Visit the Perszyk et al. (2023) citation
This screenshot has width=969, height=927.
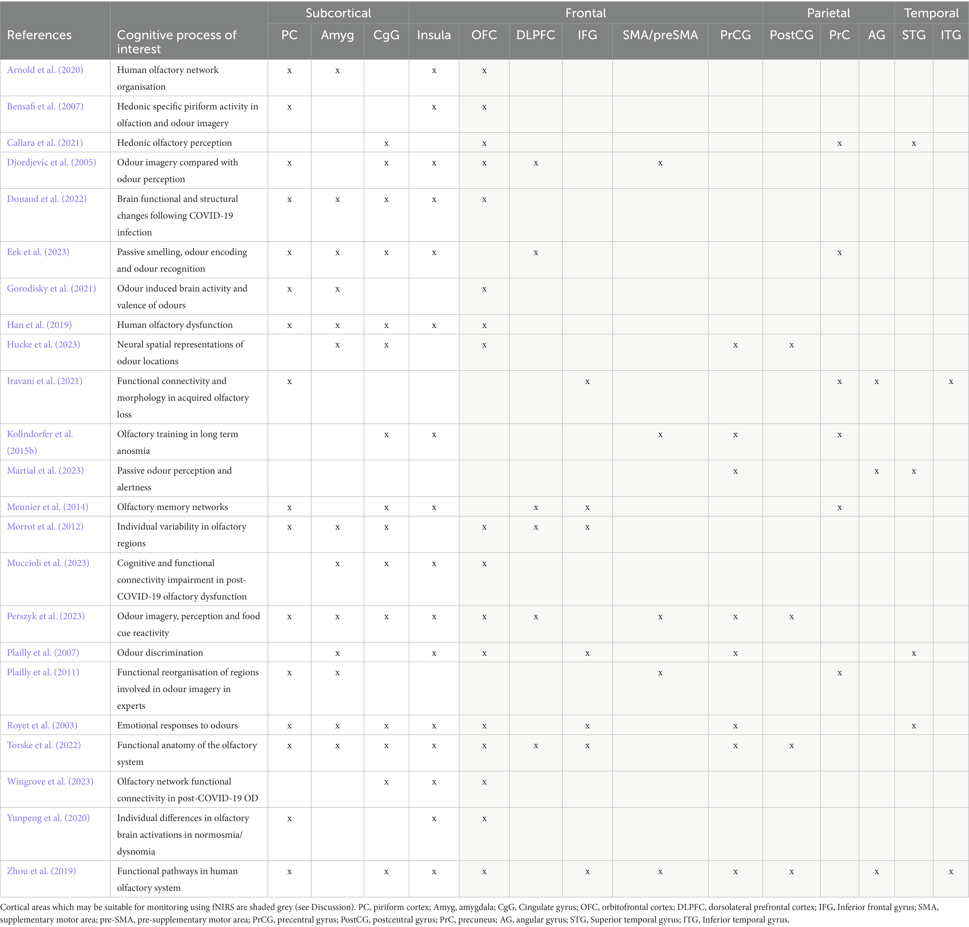pos(46,616)
